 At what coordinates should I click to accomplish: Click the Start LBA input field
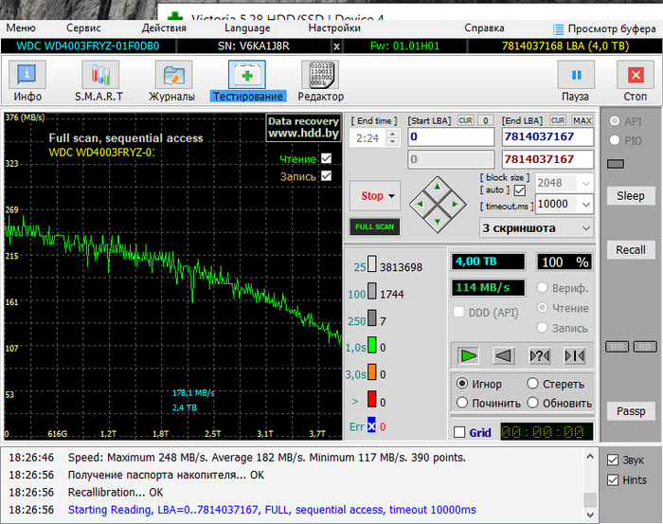[451, 137]
